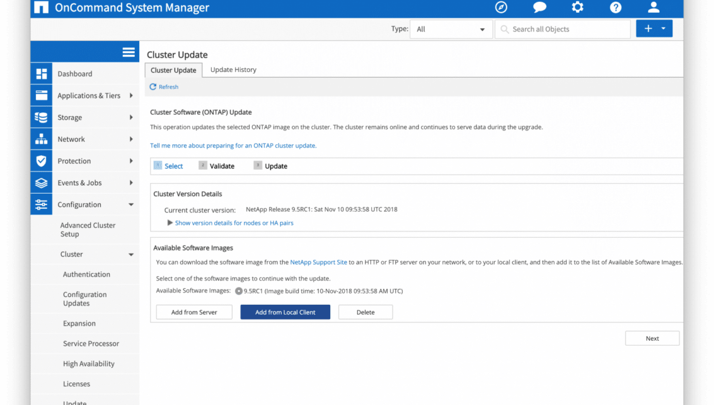714x405 pixels.
Task: Click step 3 Update number icon
Action: tap(258, 166)
